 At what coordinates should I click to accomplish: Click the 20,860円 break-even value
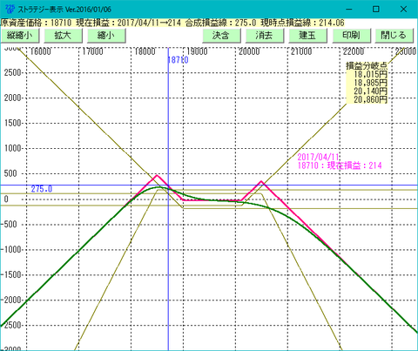coord(370,99)
